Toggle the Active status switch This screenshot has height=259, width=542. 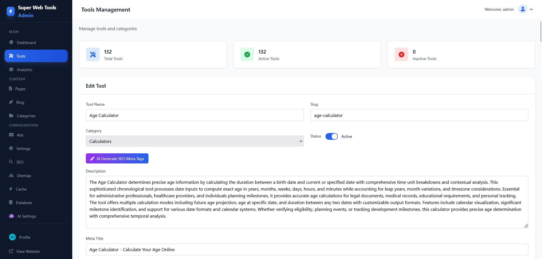coord(331,136)
